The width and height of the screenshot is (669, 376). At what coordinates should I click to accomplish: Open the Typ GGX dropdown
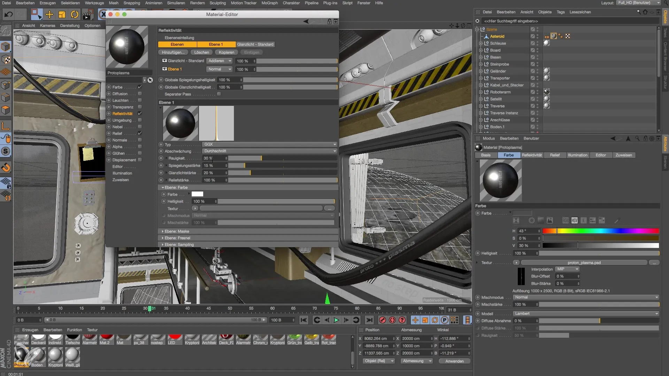point(270,144)
